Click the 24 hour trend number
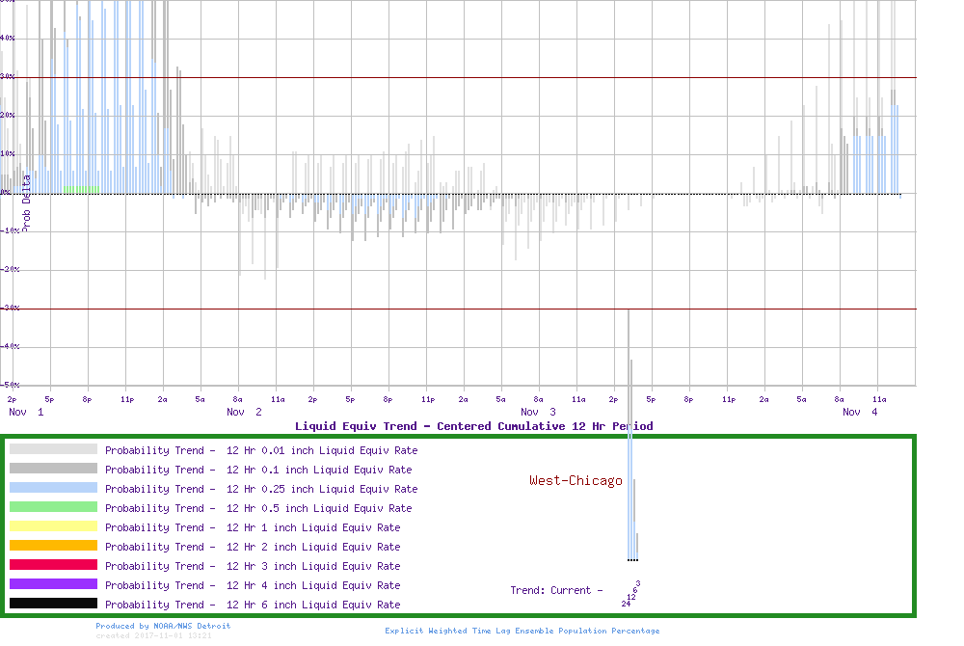 [x=626, y=604]
